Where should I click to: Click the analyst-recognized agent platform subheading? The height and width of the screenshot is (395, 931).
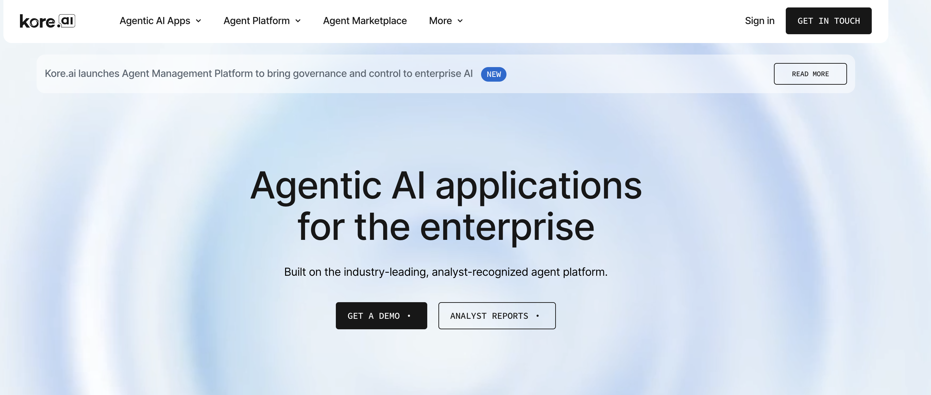click(446, 272)
